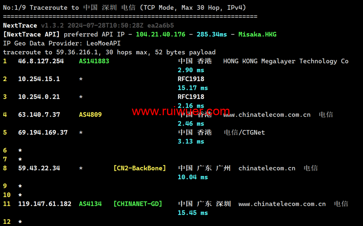Select hop 1 IP 46.8.127.254
The width and height of the screenshot is (363, 226).
[41, 61]
